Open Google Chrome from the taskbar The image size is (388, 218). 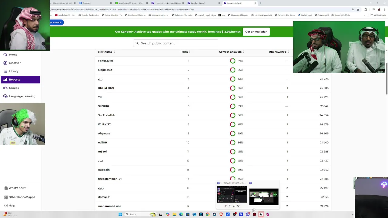click(208, 214)
